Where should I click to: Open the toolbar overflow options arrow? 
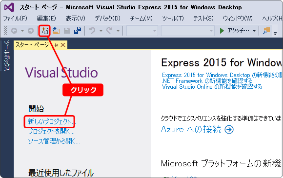pyautogui.click(x=275, y=33)
